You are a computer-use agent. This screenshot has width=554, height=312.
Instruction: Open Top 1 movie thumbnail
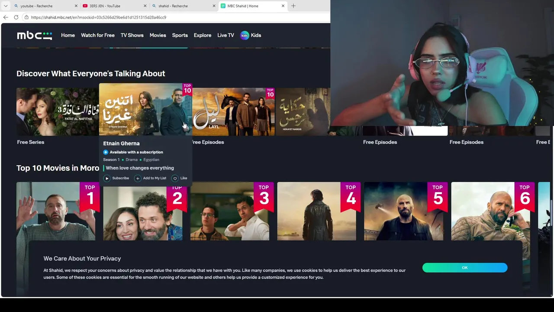(x=56, y=211)
